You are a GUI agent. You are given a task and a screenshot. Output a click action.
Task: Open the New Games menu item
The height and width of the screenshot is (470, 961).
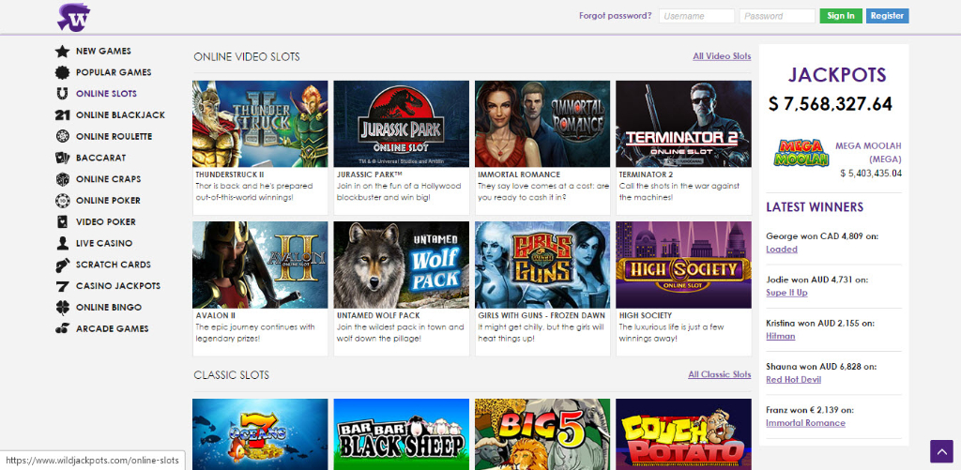click(103, 52)
